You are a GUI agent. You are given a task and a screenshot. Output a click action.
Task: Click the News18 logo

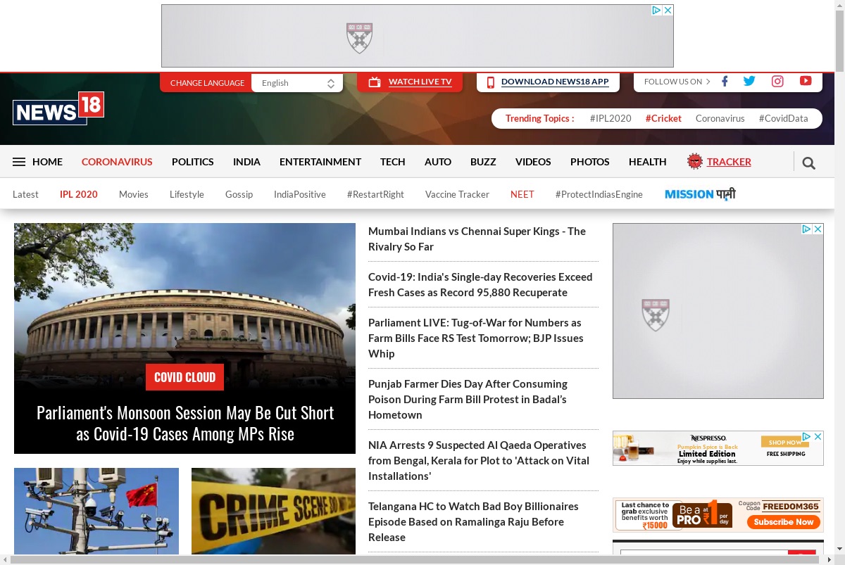pos(58,108)
